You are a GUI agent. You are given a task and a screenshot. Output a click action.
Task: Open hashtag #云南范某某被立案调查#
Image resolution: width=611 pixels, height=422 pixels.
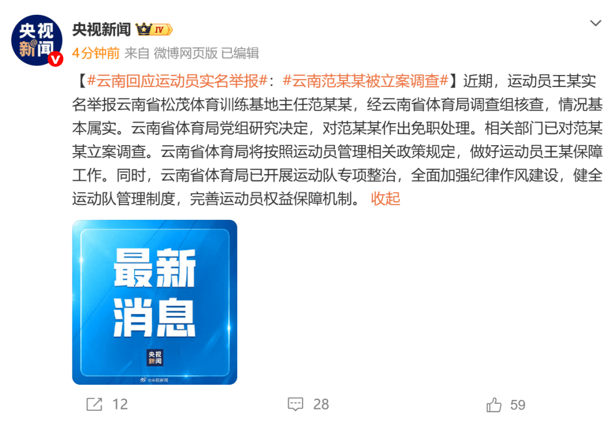pos(365,81)
